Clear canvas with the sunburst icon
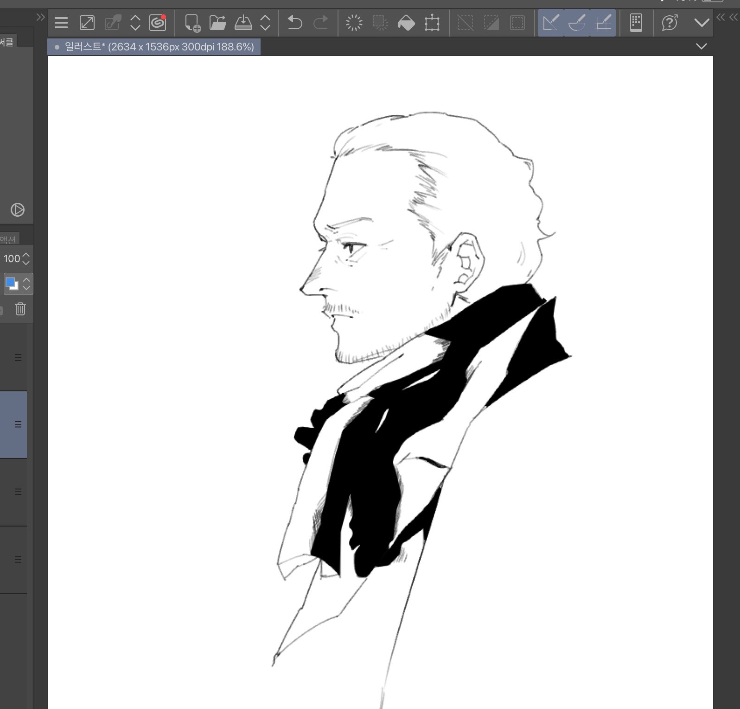 pos(354,23)
